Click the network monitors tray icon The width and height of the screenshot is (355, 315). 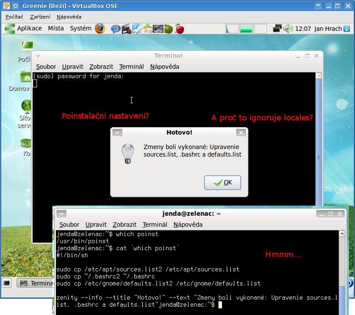[x=277, y=29]
